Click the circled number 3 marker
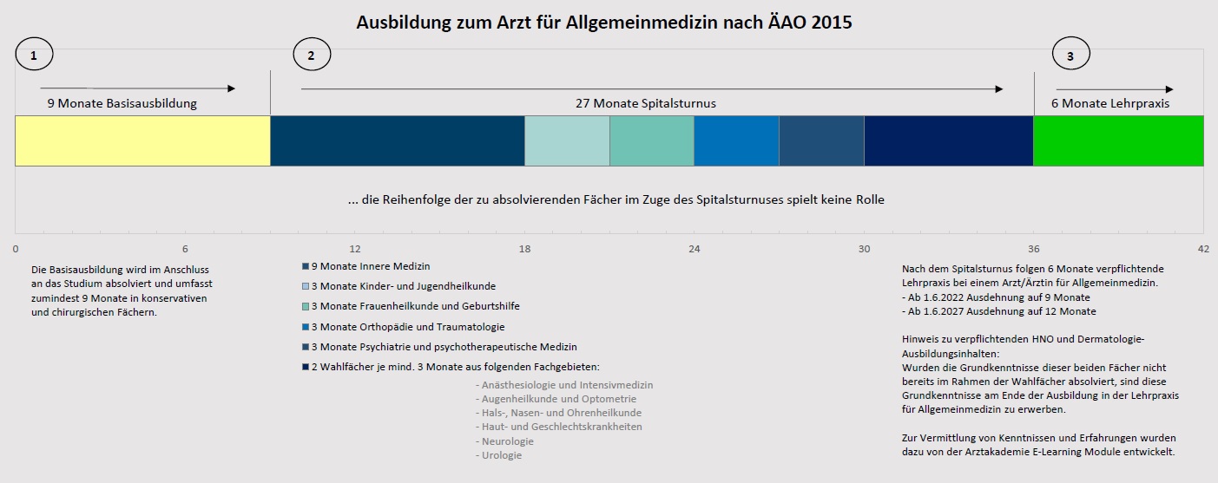1218x483 pixels. tap(1070, 55)
